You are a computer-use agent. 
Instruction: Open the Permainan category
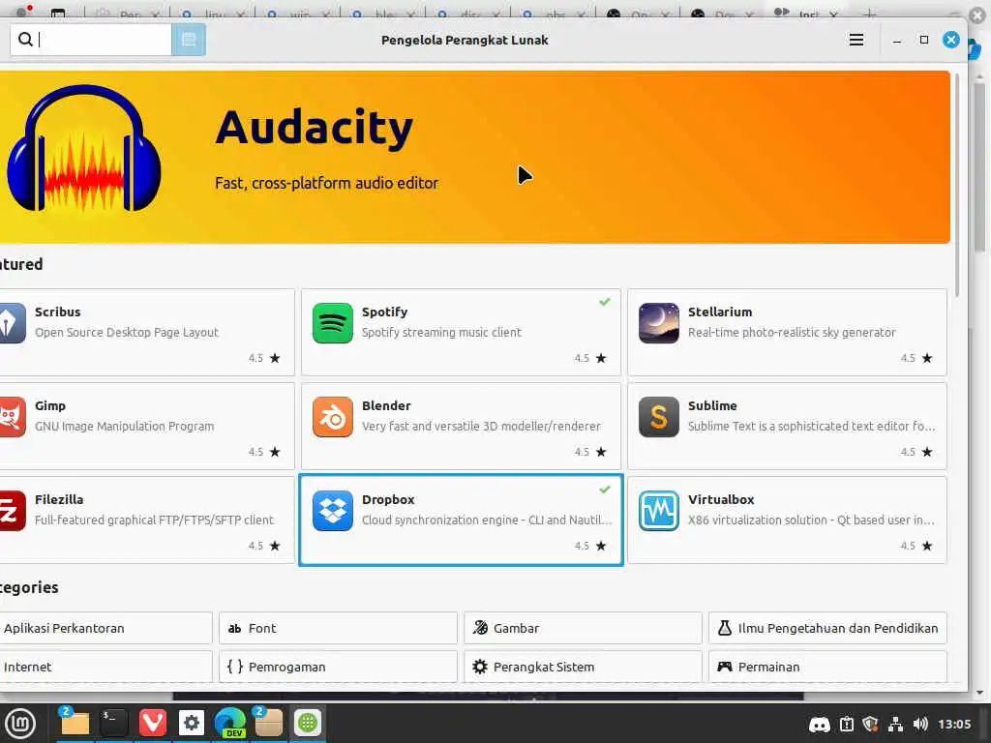click(x=828, y=667)
